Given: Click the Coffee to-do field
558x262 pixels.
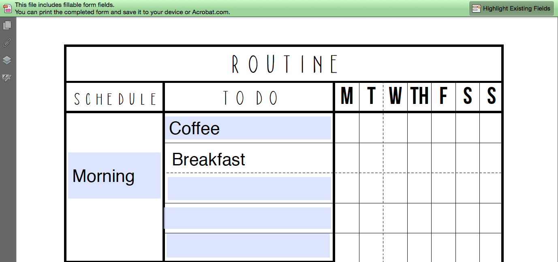Looking at the screenshot, I should point(248,128).
